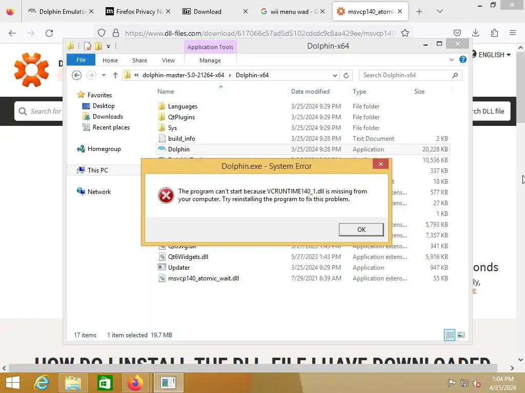525x393 pixels.
Task: Close the Dolphin.exe System Error dialog
Action: pyautogui.click(x=381, y=164)
